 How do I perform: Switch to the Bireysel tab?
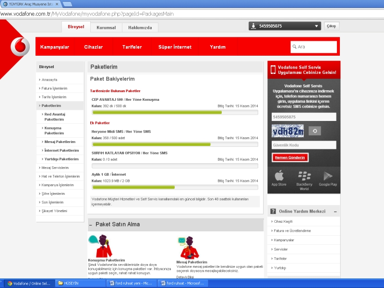76,27
